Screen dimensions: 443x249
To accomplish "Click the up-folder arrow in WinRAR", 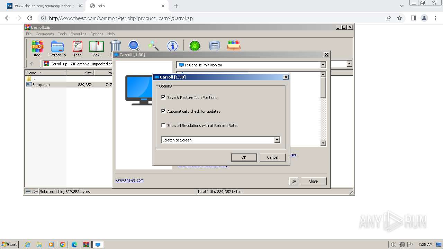I will click(x=32, y=64).
